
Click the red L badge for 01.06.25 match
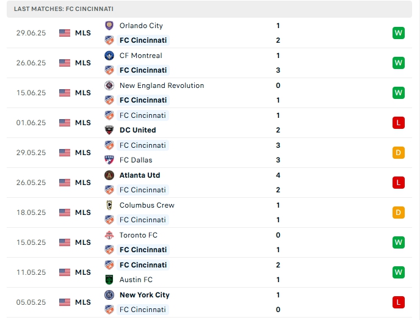pyautogui.click(x=399, y=123)
